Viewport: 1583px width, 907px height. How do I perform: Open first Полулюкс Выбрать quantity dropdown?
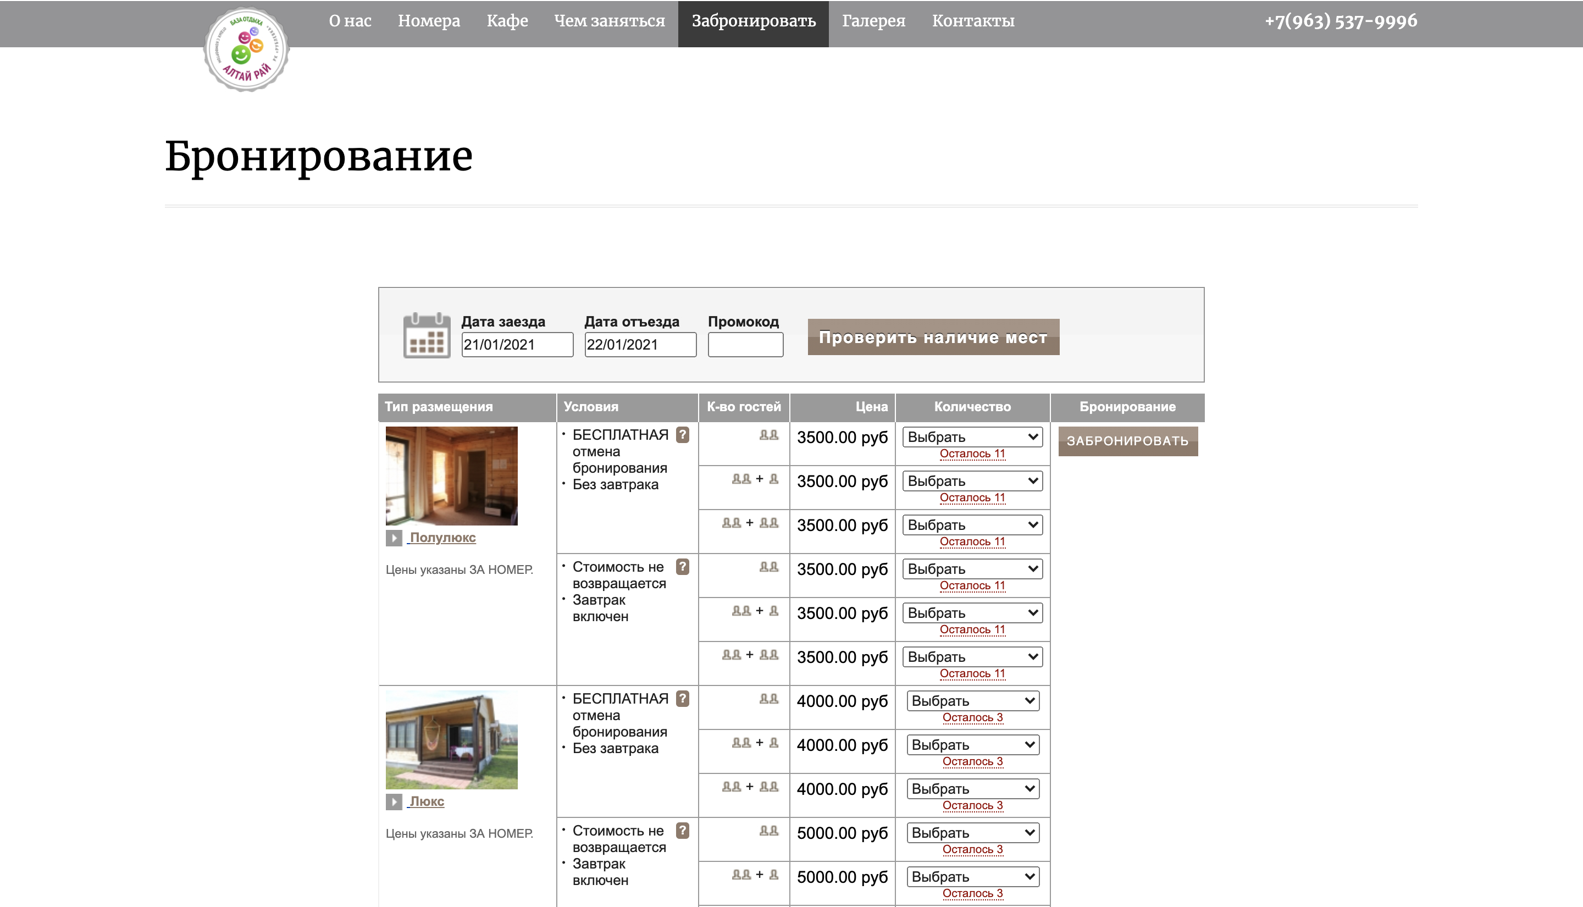(x=972, y=438)
